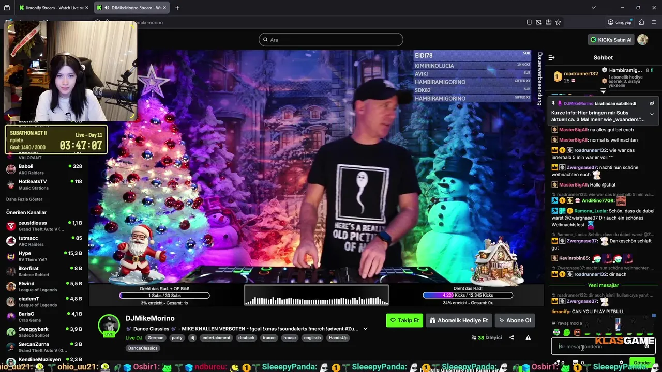Viewport: 662px width, 372px height.
Task: Focus the Ara search field
Action: tap(331, 40)
